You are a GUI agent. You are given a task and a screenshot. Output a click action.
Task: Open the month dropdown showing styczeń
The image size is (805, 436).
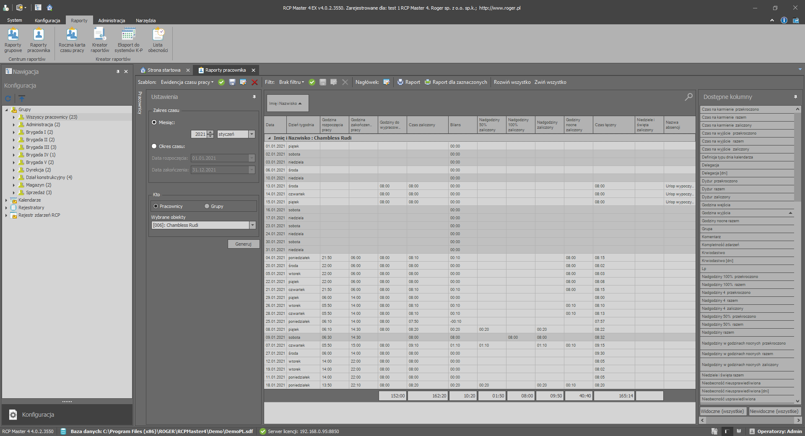click(252, 134)
